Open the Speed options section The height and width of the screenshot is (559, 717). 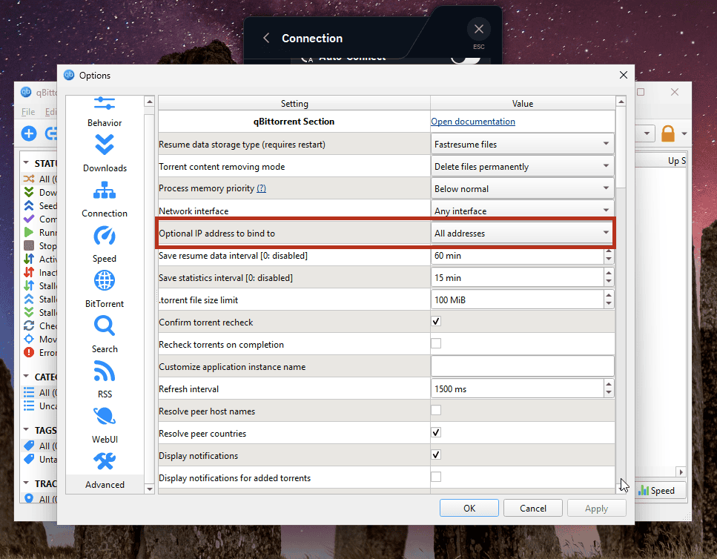105,244
